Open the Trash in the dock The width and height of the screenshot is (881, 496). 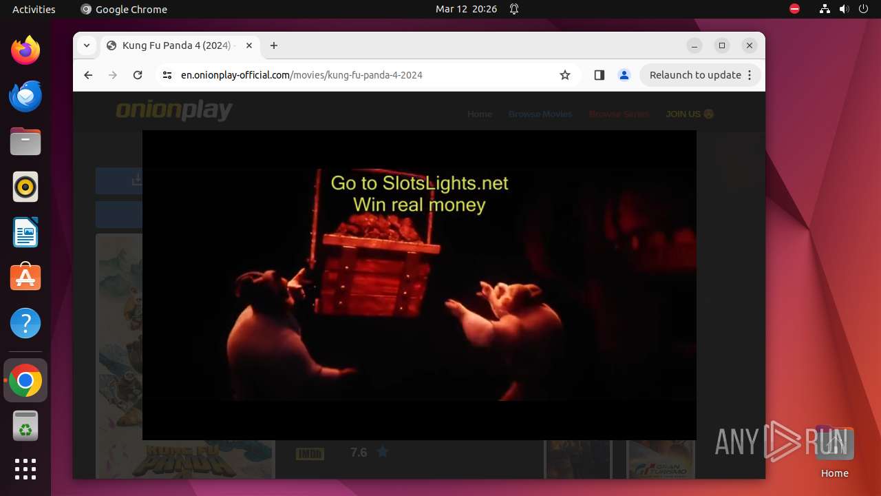[25, 426]
